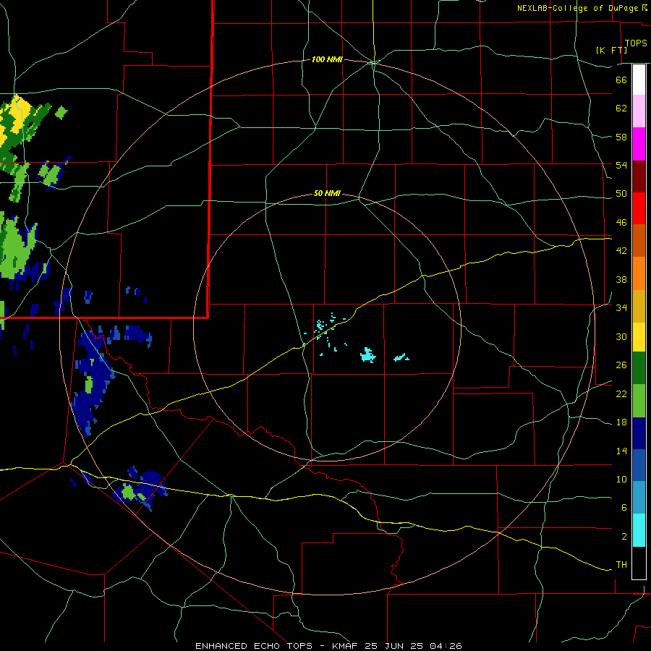Select the 34 legend value
The height and width of the screenshot is (651, 651).
coord(621,308)
